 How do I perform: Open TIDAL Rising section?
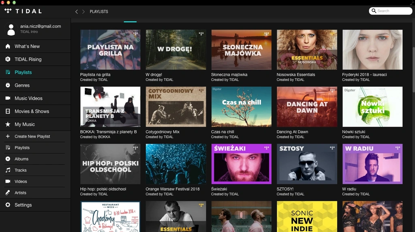[36, 59]
